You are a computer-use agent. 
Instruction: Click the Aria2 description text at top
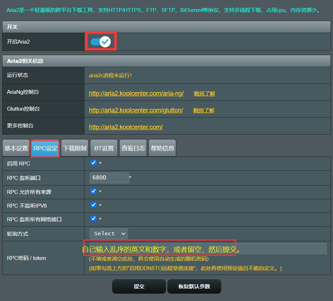point(163,10)
